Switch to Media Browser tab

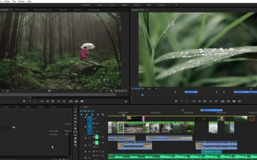[x=94, y=10]
